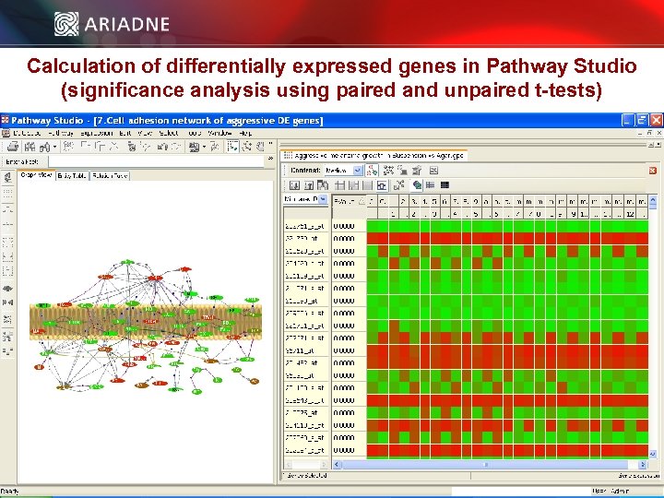This screenshot has width=664, height=498.
Task: Click the bottom icon in left sidebar
Action: pos(7,350)
